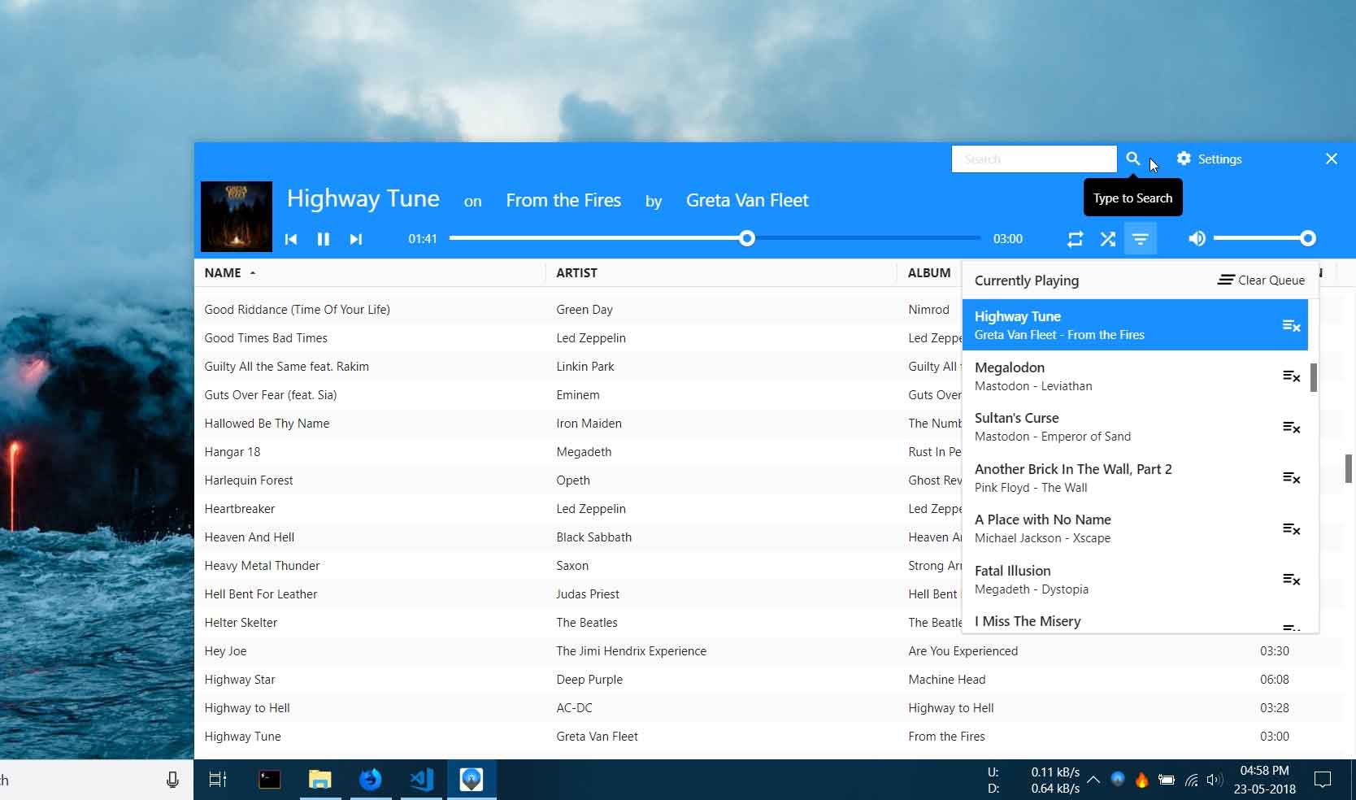Click the search magnifier icon
The height and width of the screenshot is (800, 1356).
click(1132, 159)
